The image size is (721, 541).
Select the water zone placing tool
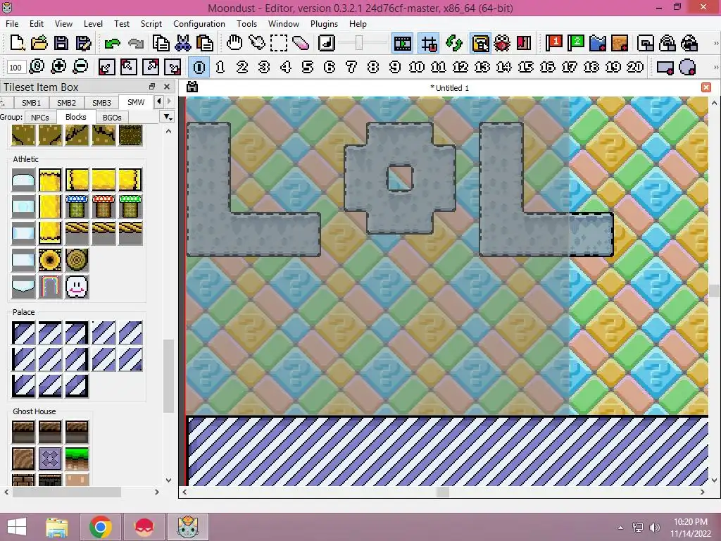(598, 43)
